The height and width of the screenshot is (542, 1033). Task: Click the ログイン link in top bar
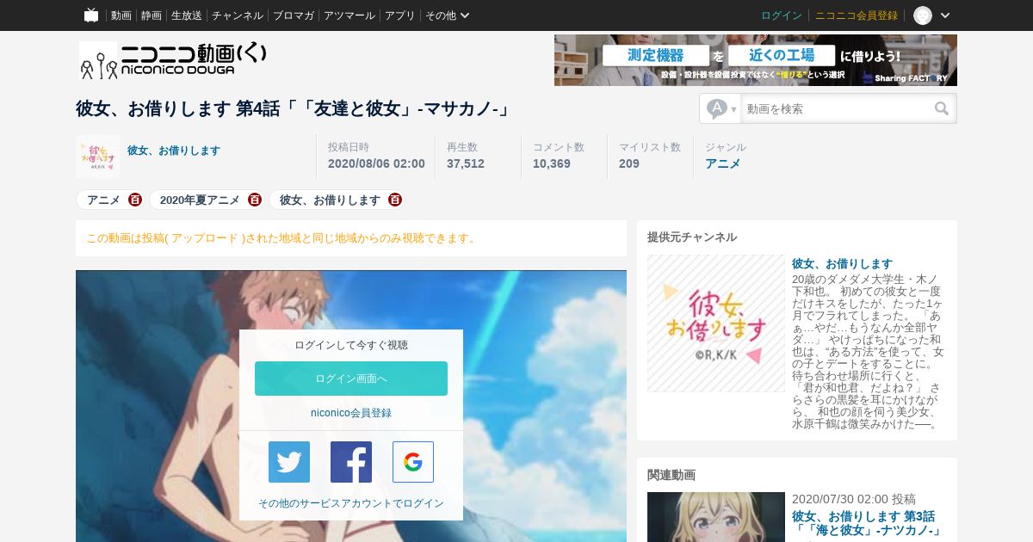tap(782, 15)
